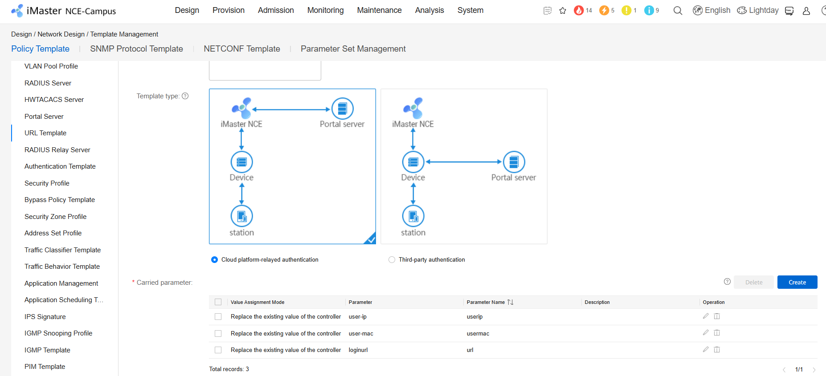Switch to SNMP Protocol Template tab

point(136,49)
